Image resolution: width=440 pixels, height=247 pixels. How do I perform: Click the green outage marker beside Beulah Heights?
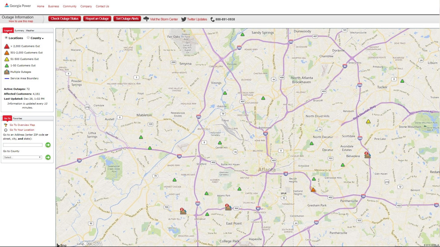coord(314,179)
